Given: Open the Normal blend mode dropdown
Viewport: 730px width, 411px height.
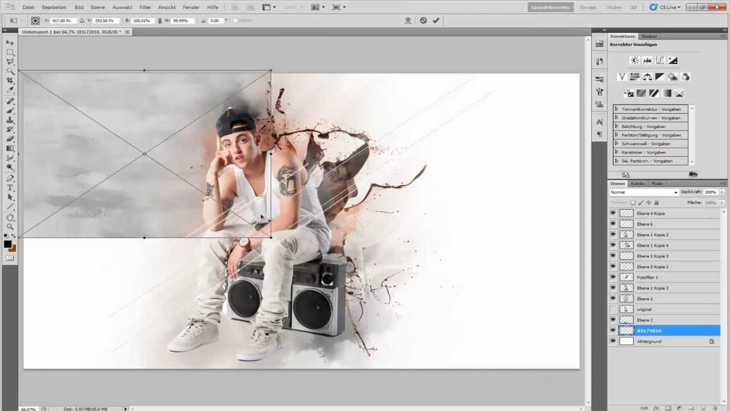Looking at the screenshot, I should click(644, 192).
